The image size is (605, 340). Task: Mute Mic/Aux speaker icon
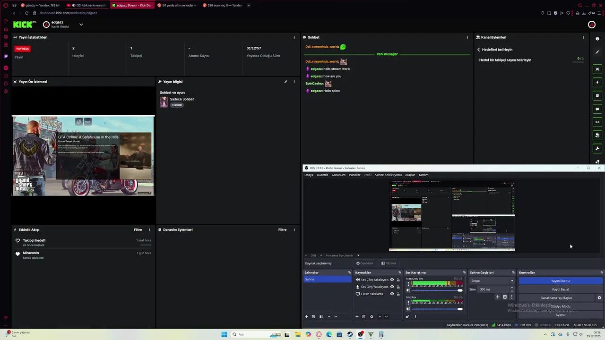(x=408, y=309)
